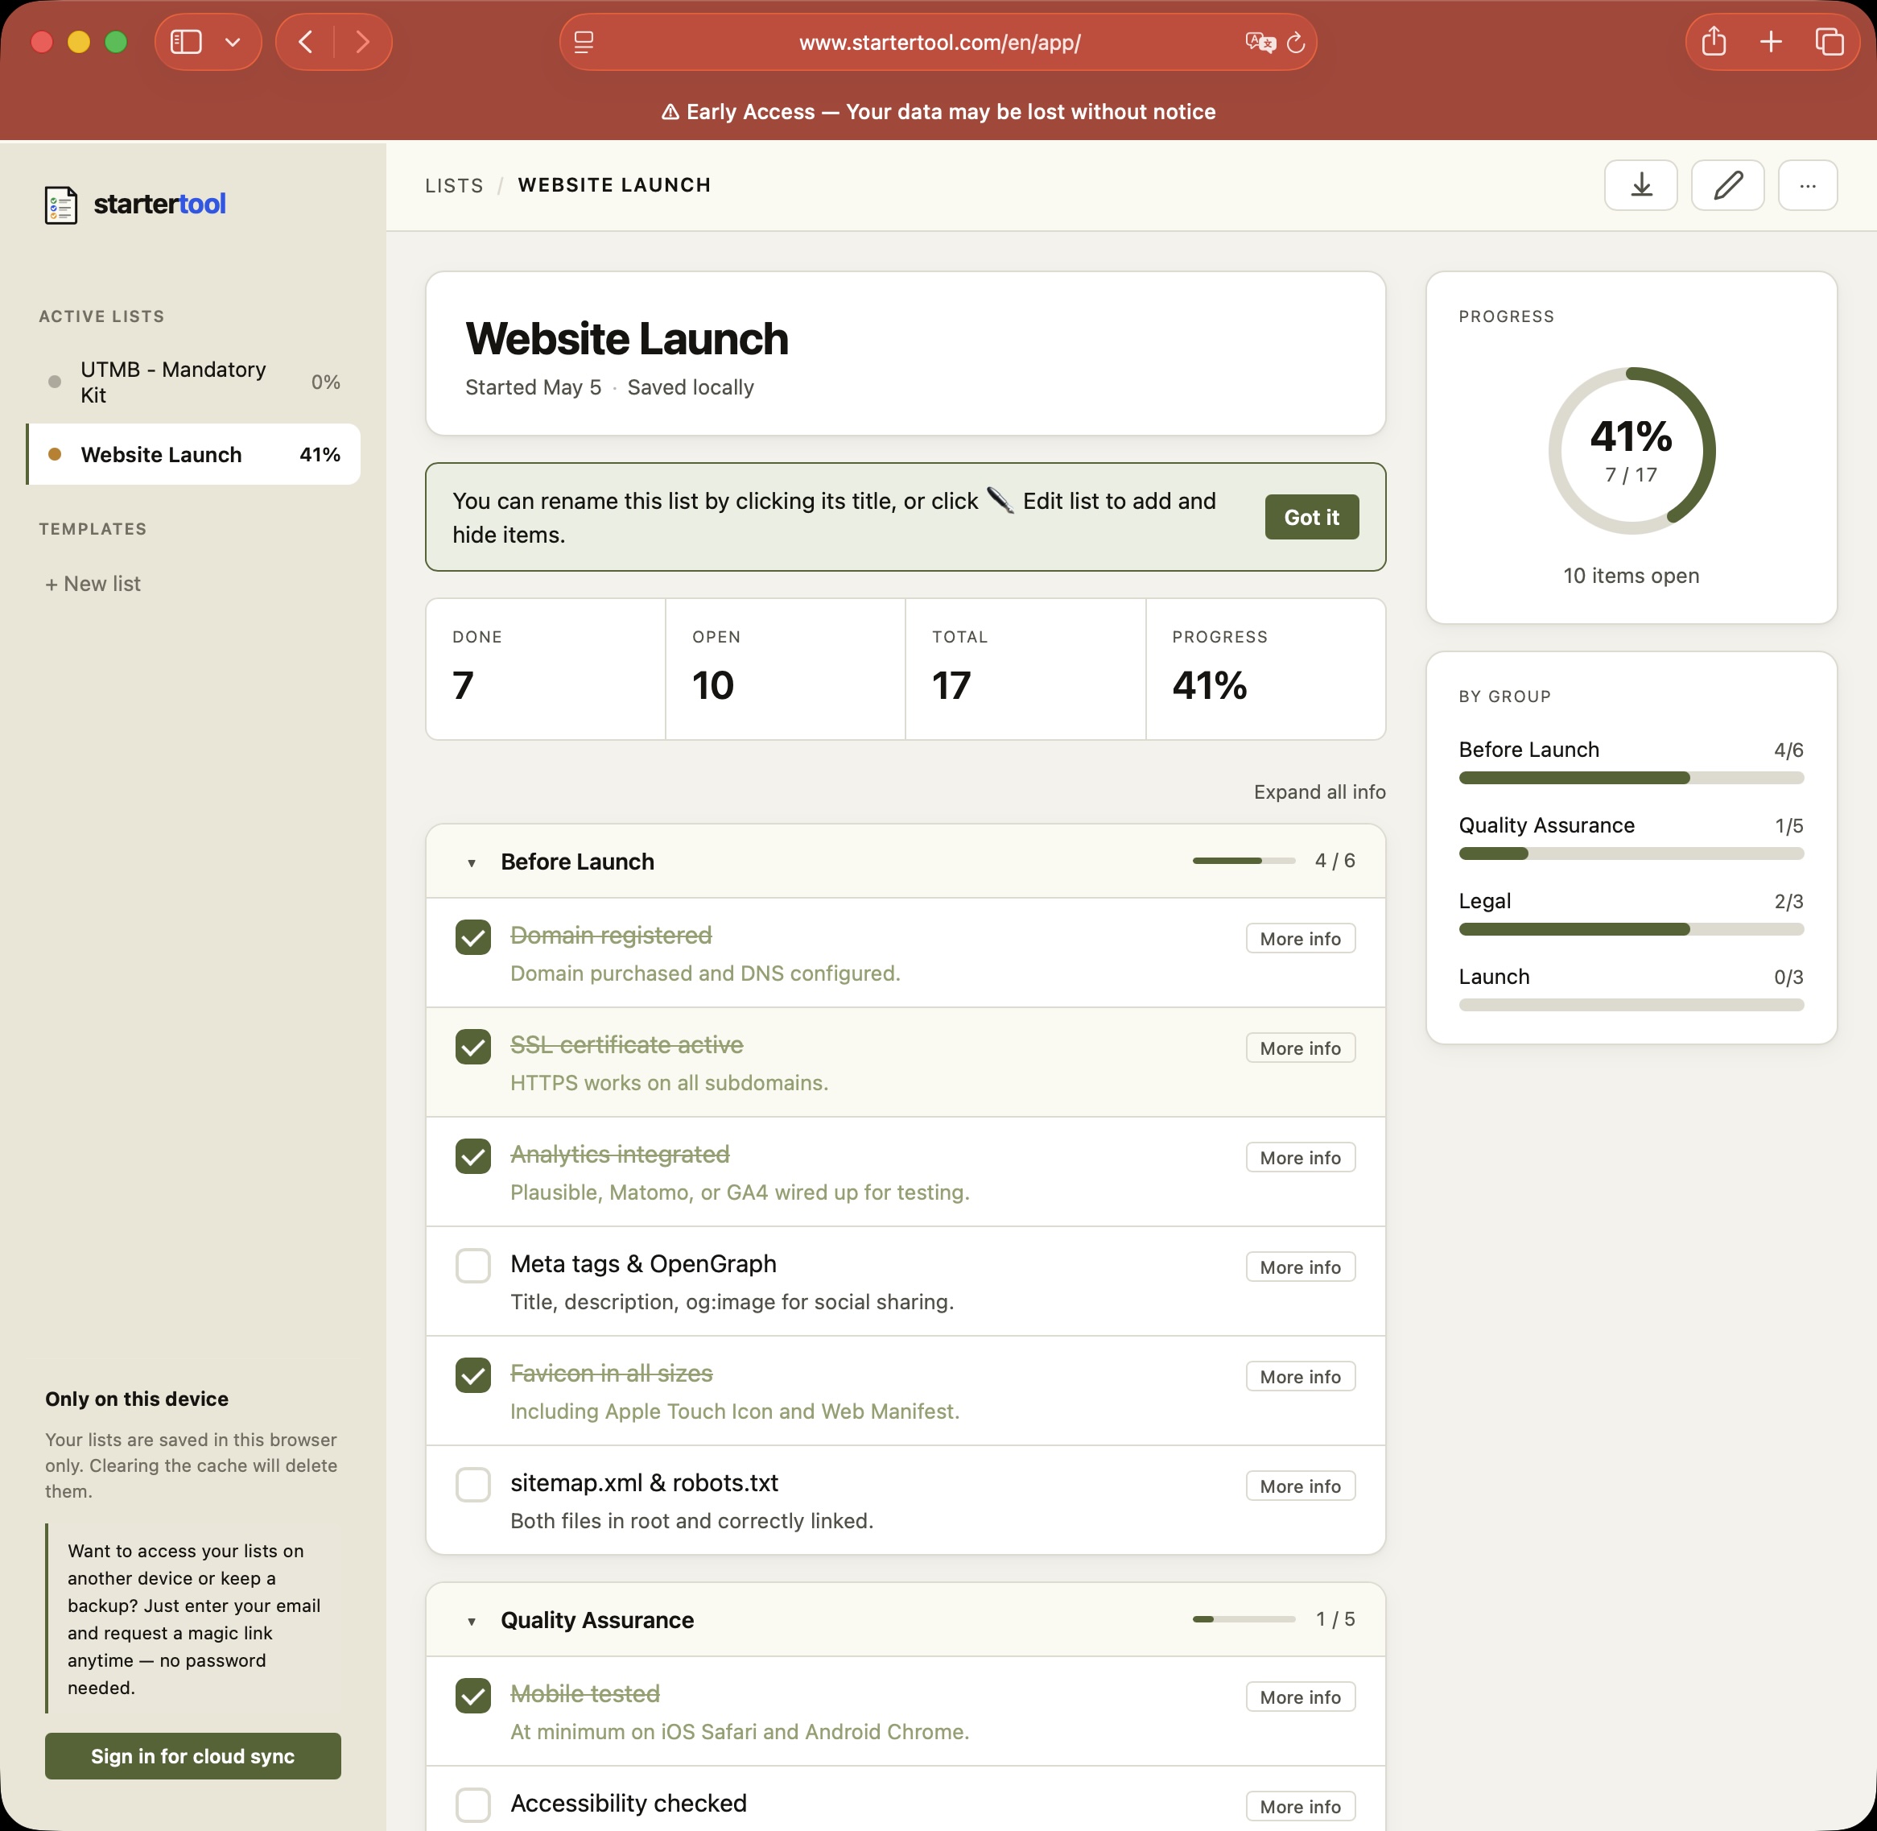Go forward with Safari forward arrow
This screenshot has height=1831, width=1877.
click(x=362, y=43)
